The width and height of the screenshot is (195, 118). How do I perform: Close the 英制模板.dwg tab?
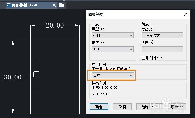54,5
